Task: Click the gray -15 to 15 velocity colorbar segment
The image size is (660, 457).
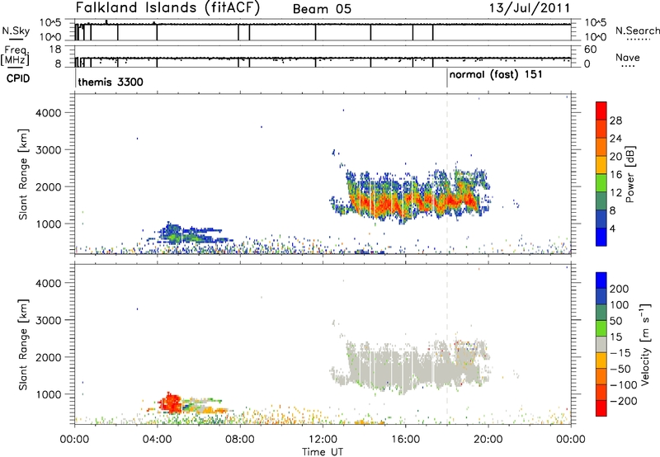Action: [601, 344]
